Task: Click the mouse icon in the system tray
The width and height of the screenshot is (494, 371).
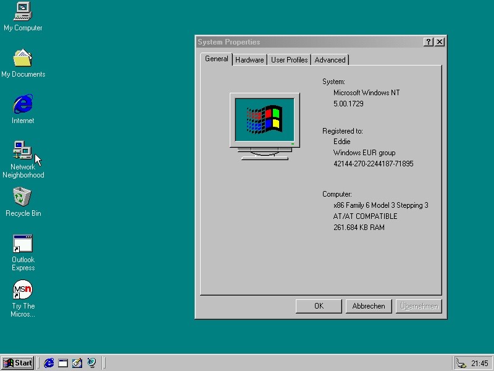Action: coord(461,363)
